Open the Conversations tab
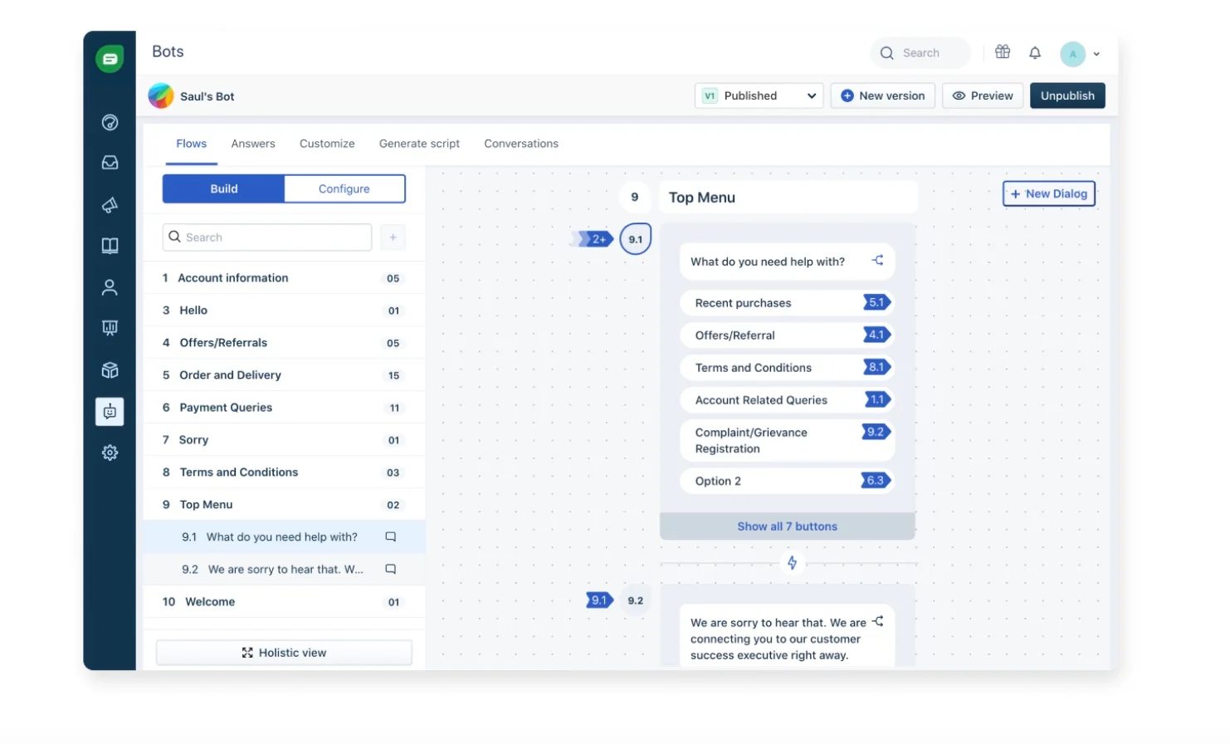Viewport: 1230px width, 744px height. tap(520, 144)
